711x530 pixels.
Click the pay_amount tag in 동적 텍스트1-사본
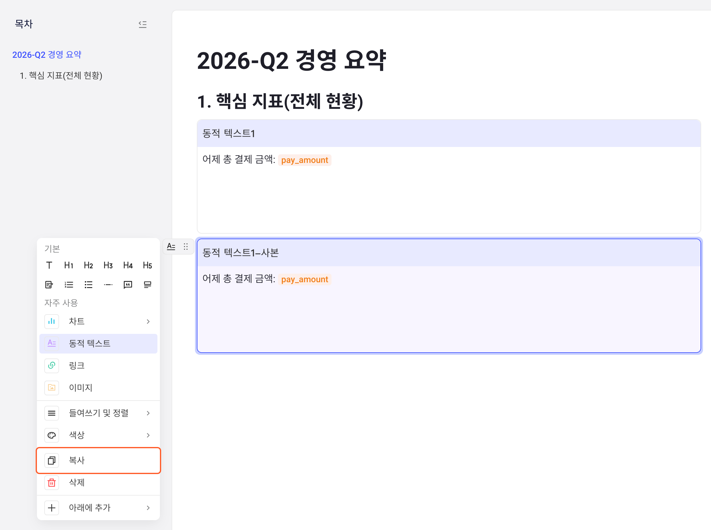point(304,279)
